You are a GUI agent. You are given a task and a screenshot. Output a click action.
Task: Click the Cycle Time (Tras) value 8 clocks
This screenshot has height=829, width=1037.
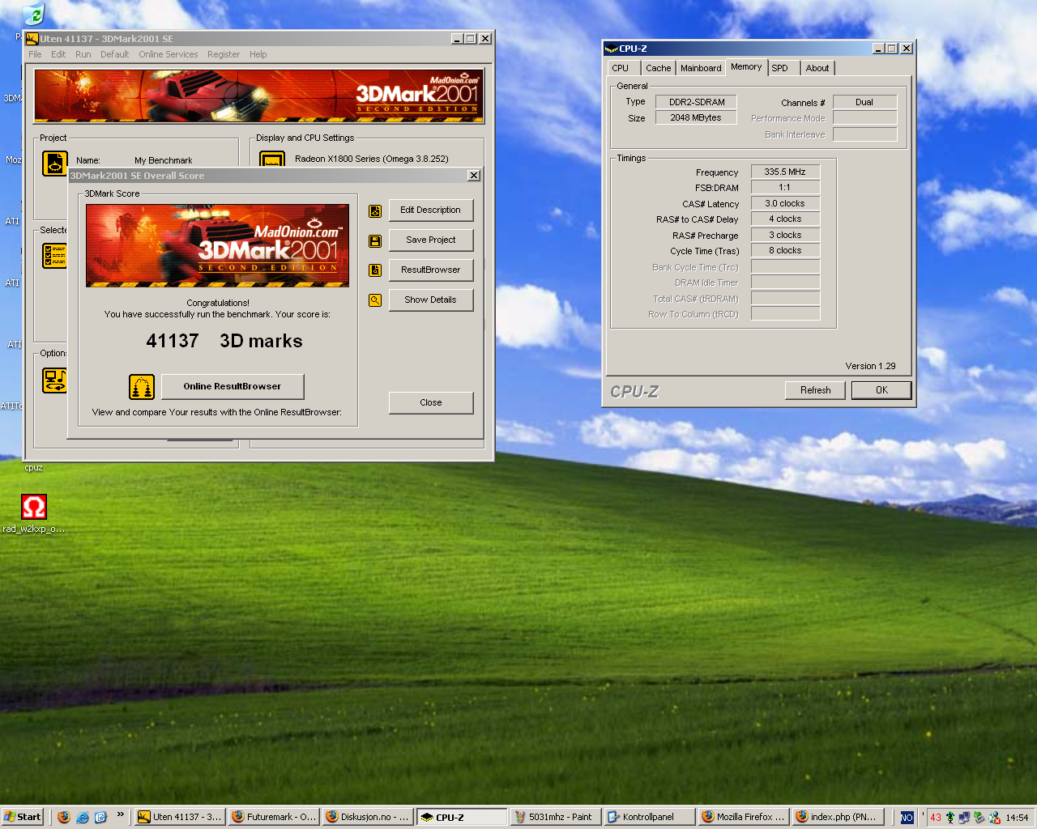pos(785,250)
